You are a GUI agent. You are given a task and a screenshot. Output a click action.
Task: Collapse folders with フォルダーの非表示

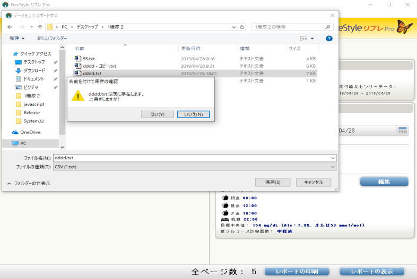(x=29, y=183)
